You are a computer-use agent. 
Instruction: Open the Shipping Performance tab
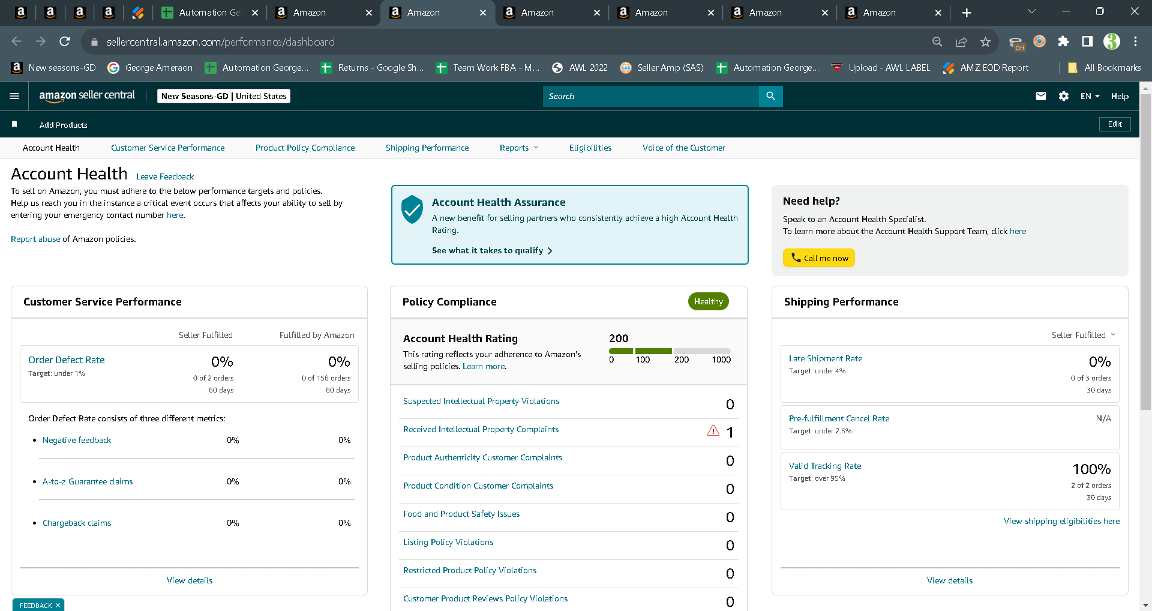click(427, 148)
